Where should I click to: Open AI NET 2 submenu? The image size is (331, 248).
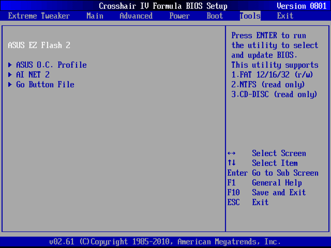pyautogui.click(x=33, y=74)
